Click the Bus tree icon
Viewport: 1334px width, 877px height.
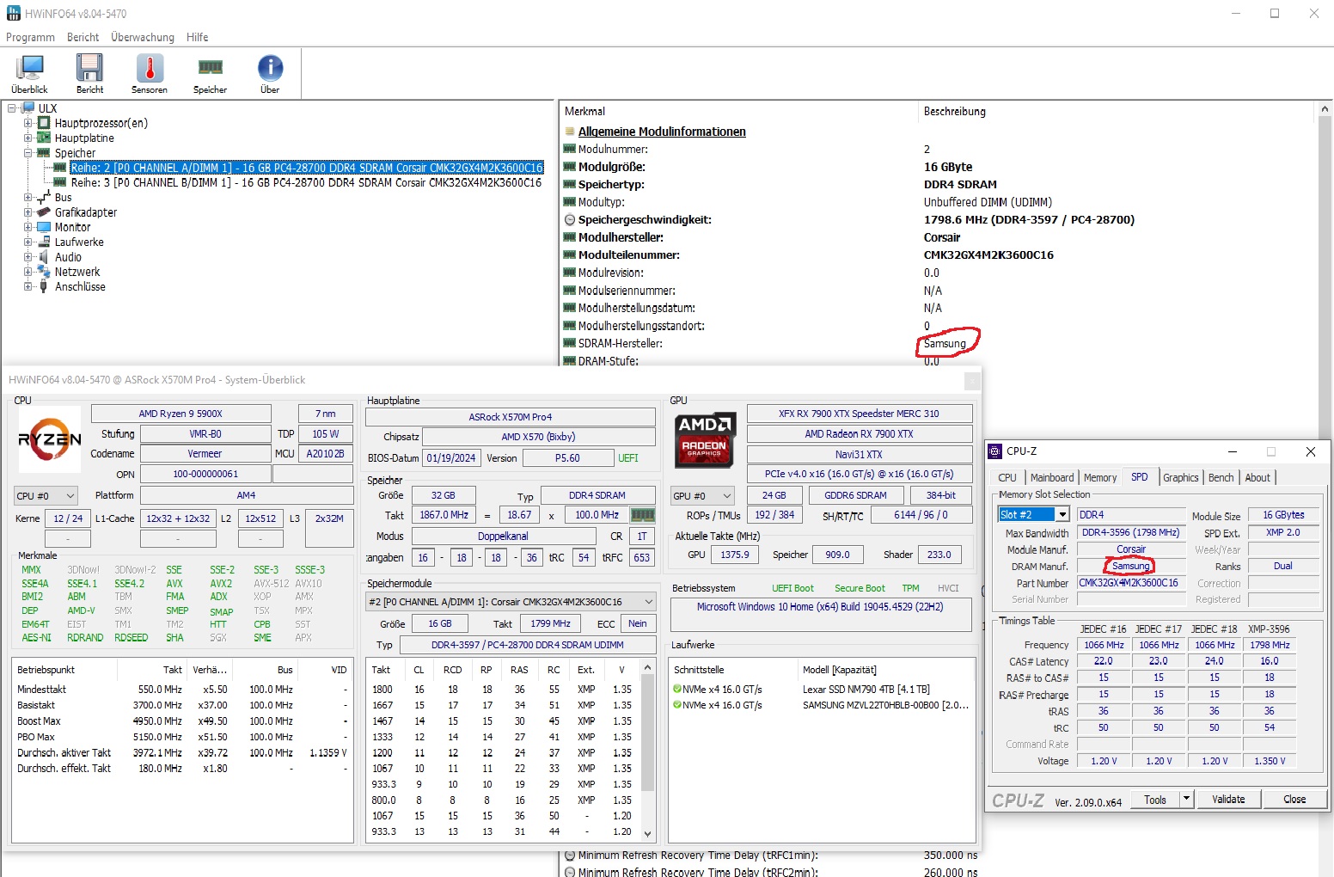click(44, 198)
